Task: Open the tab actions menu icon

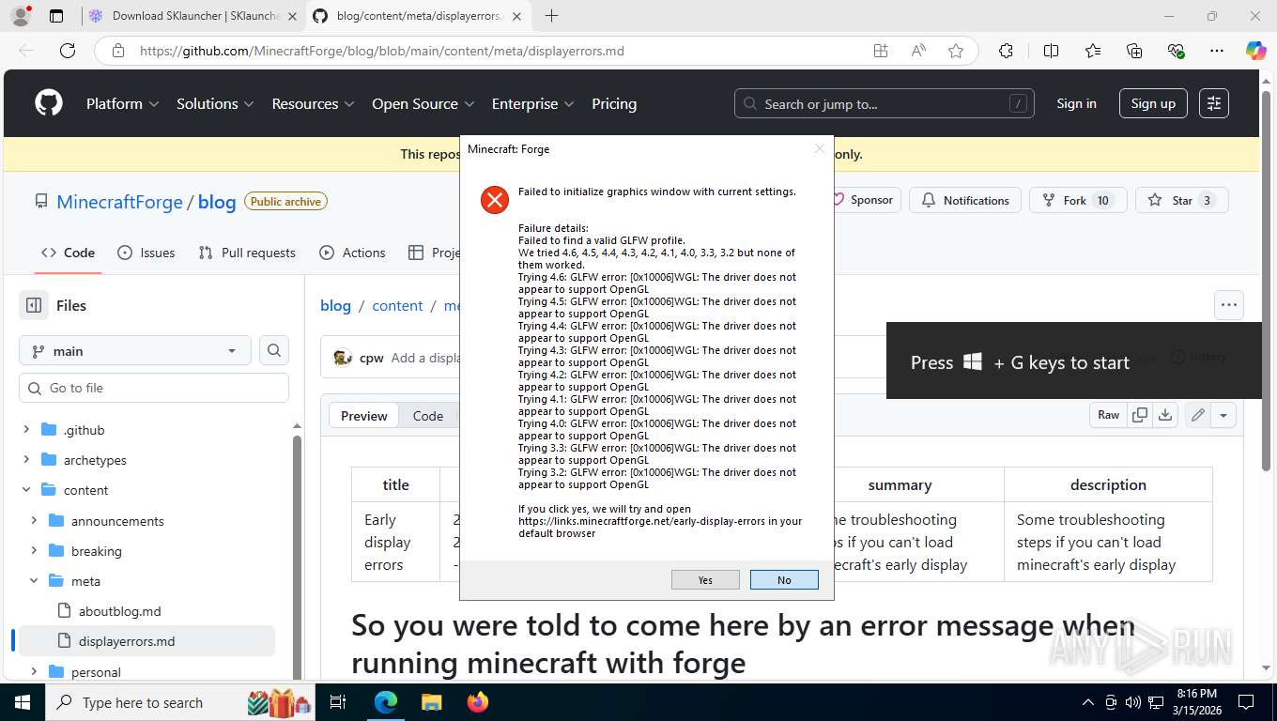Action: (56, 16)
